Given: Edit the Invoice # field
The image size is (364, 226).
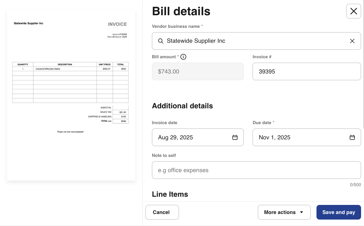Looking at the screenshot, I should tap(306, 71).
